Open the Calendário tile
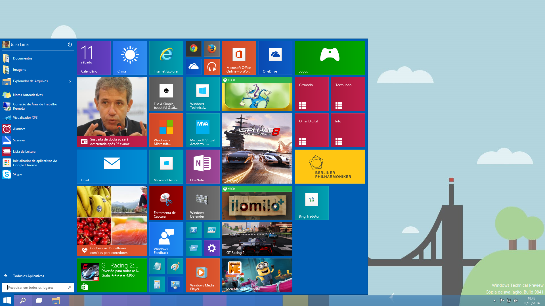545x306 pixels. tap(94, 58)
